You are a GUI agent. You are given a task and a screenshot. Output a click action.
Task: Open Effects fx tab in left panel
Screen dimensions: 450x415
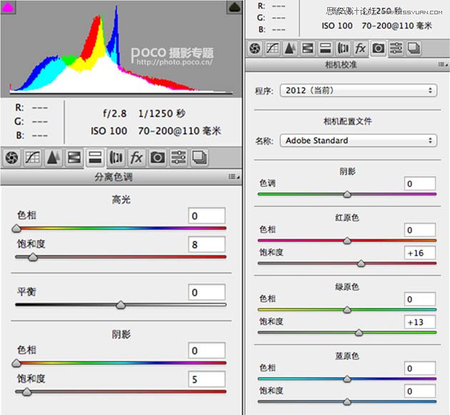point(136,157)
